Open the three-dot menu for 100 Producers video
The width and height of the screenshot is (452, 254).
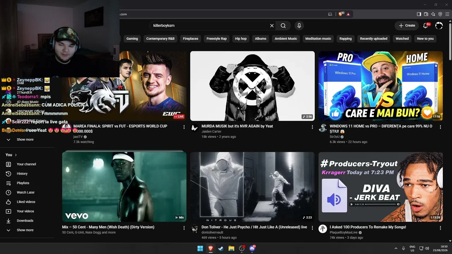pyautogui.click(x=440, y=228)
